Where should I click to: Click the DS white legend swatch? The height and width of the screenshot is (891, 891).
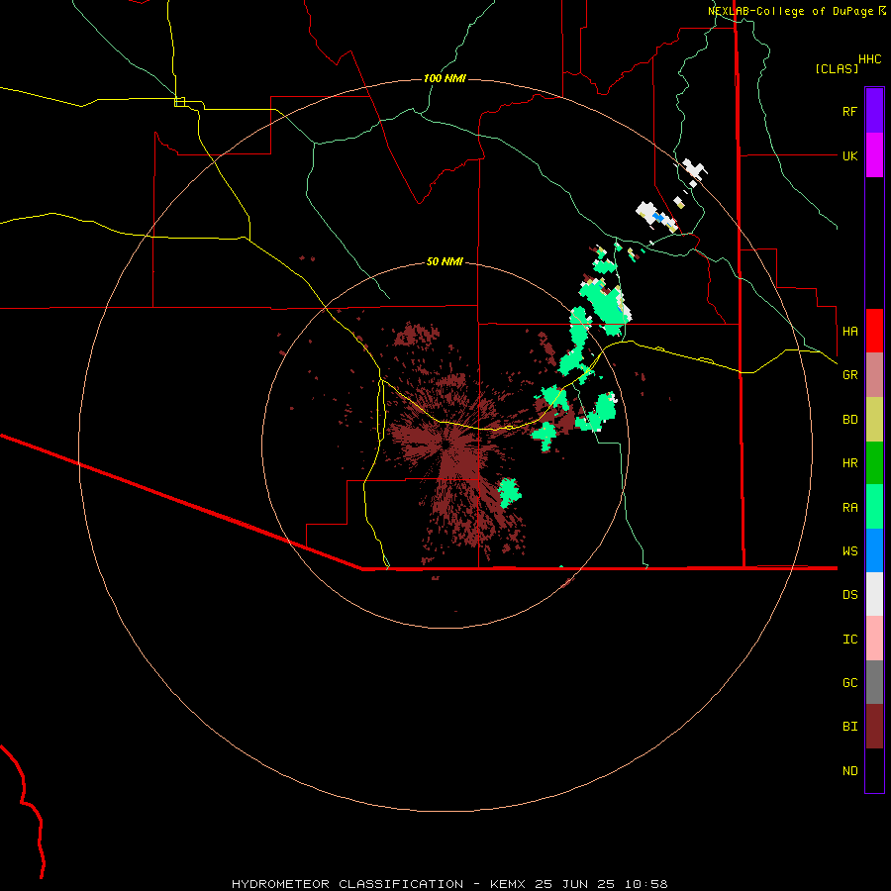(x=874, y=594)
